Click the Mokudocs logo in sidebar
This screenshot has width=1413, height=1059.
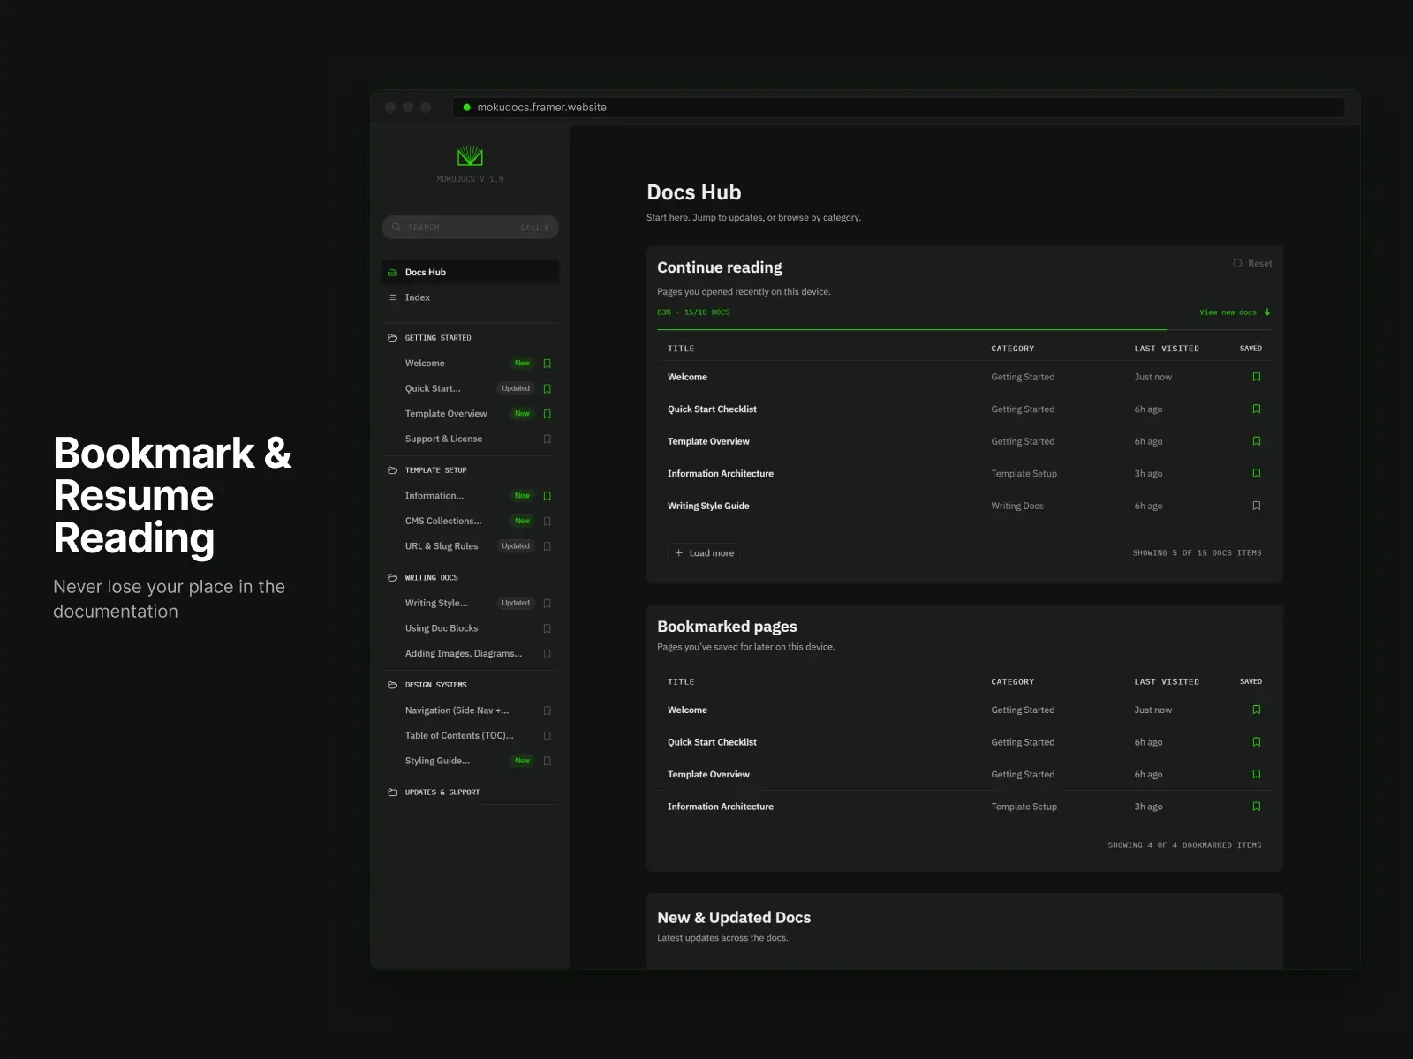[470, 156]
